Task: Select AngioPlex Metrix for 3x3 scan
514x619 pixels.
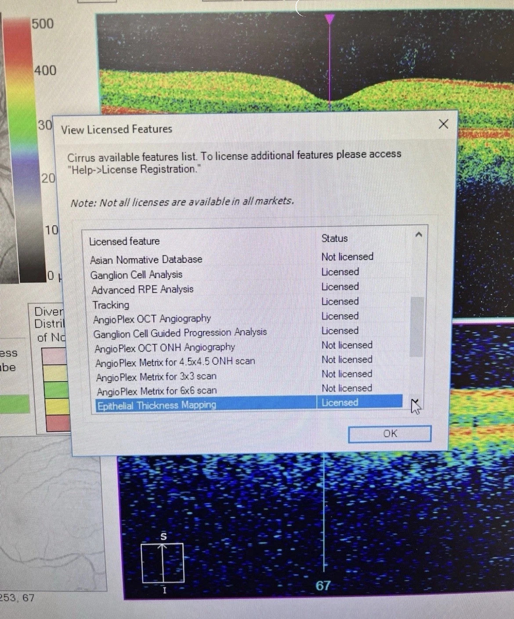Action: pyautogui.click(x=156, y=376)
